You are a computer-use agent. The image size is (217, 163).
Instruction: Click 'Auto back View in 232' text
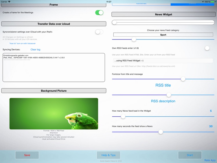(x=111, y=161)
